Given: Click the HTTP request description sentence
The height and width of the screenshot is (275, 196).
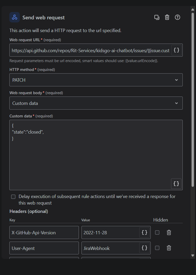Looking at the screenshot, I should [x=65, y=31].
